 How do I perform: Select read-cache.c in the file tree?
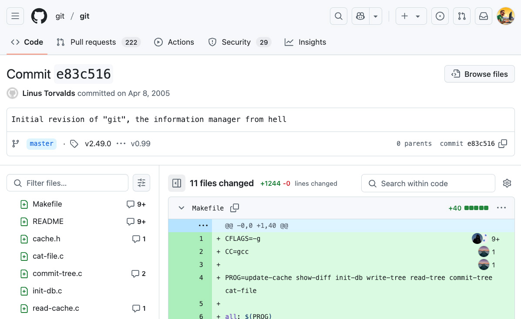tap(56, 309)
